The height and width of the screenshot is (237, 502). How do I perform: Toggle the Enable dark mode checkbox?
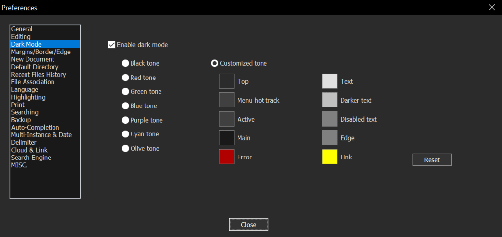tap(111, 45)
